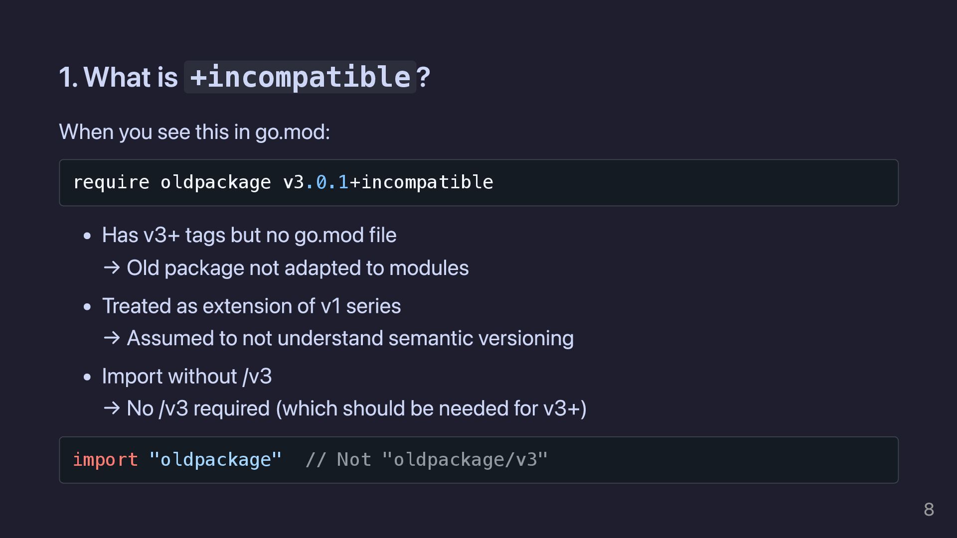Click the bullet dot beside "Import without /v3"
The image size is (957, 538).
click(88, 377)
